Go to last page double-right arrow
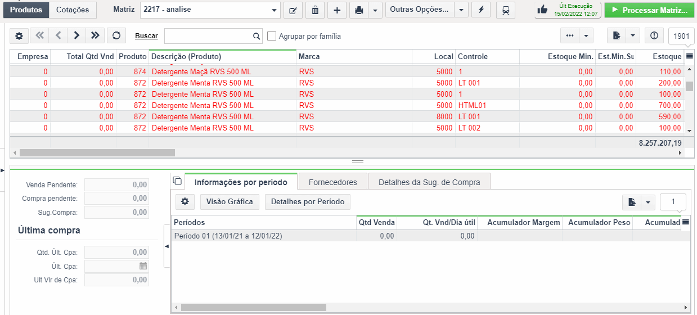The height and width of the screenshot is (315, 697). point(95,36)
